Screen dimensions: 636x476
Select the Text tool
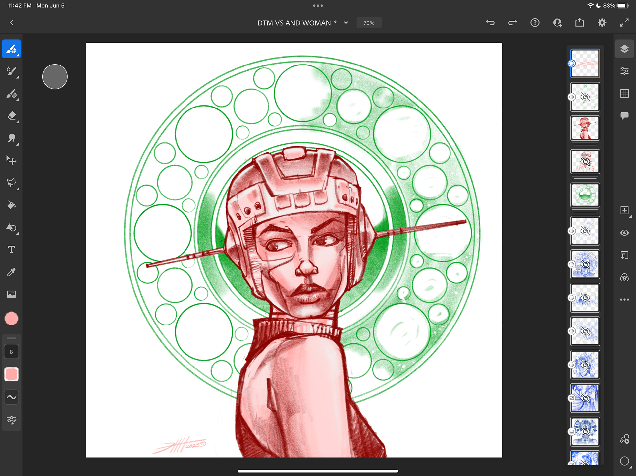11,250
